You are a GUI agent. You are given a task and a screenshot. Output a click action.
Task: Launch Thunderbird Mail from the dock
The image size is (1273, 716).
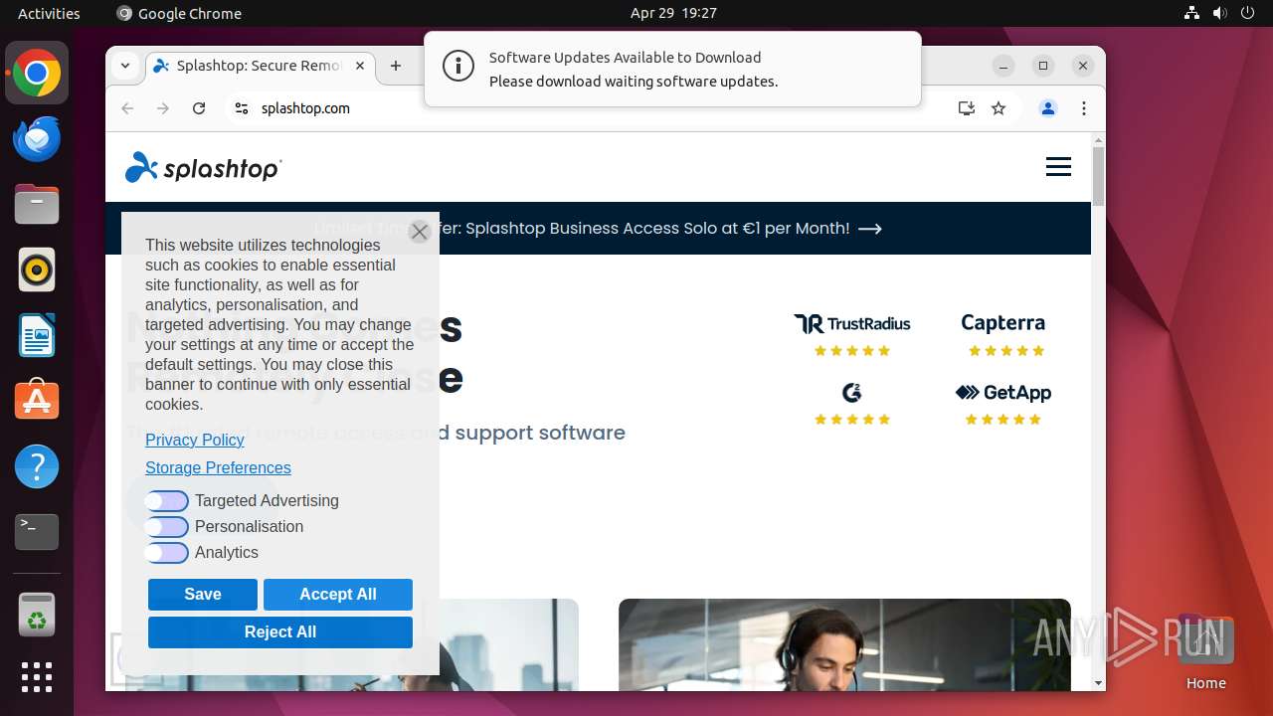click(x=37, y=139)
